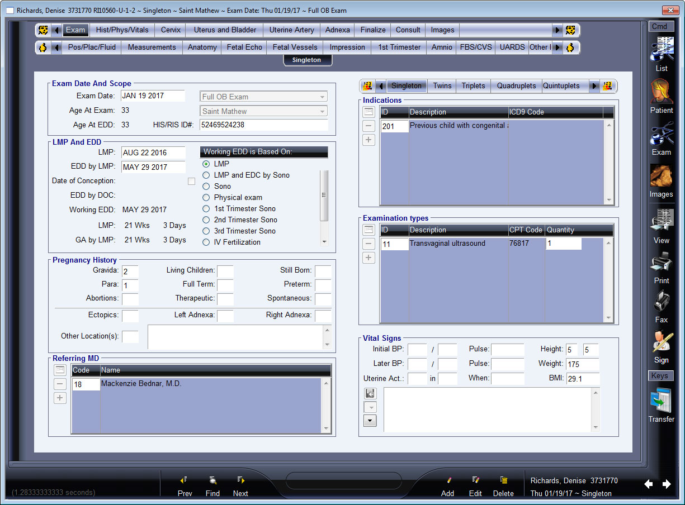Add examination type with plus icon
This screenshot has height=505, width=685.
point(369,258)
